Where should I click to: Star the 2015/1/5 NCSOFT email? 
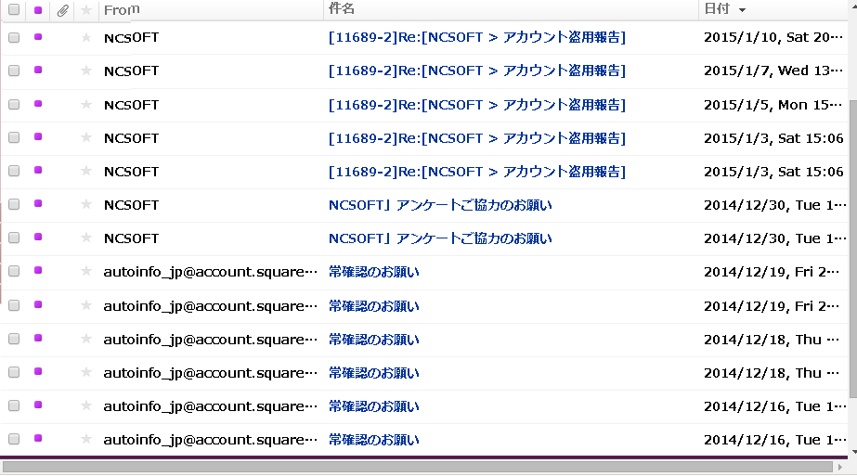pyautogui.click(x=86, y=105)
